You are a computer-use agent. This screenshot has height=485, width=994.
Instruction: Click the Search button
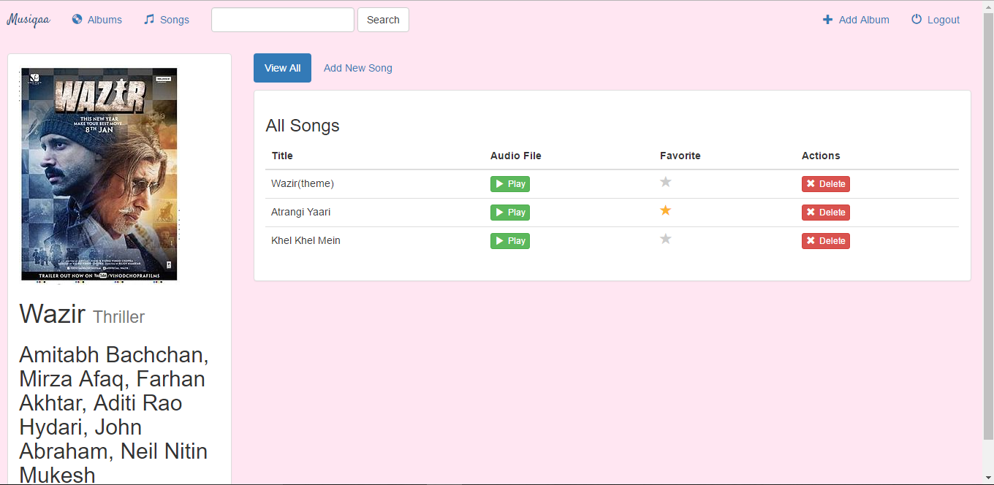383,20
